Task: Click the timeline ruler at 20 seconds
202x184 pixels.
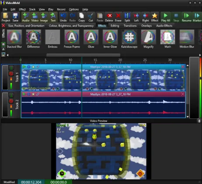Action: [x=120, y=60]
